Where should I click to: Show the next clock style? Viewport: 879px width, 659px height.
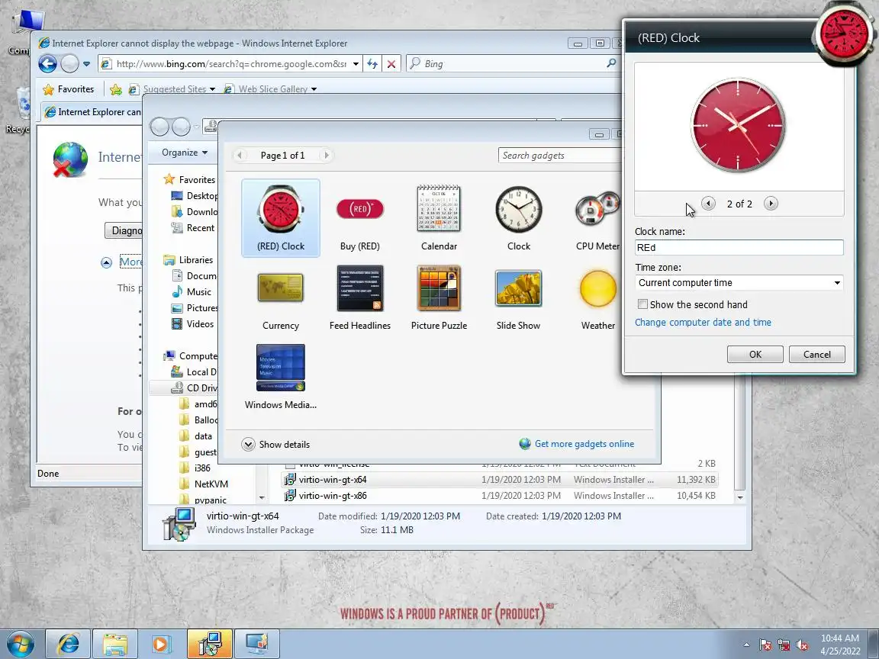click(x=771, y=204)
